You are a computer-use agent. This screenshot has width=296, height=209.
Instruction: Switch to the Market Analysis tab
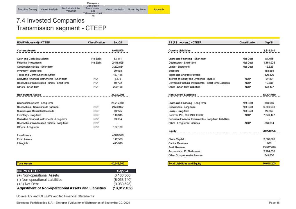(x=49, y=9)
